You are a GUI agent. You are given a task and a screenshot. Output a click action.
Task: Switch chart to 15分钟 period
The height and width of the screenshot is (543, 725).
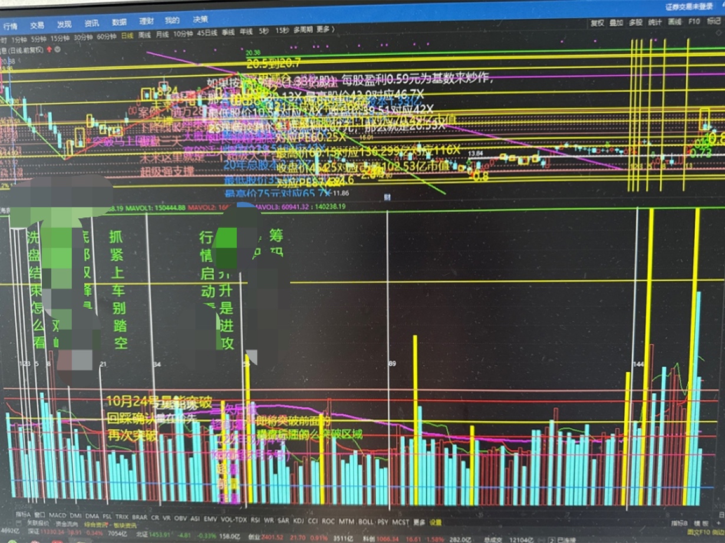(60, 38)
